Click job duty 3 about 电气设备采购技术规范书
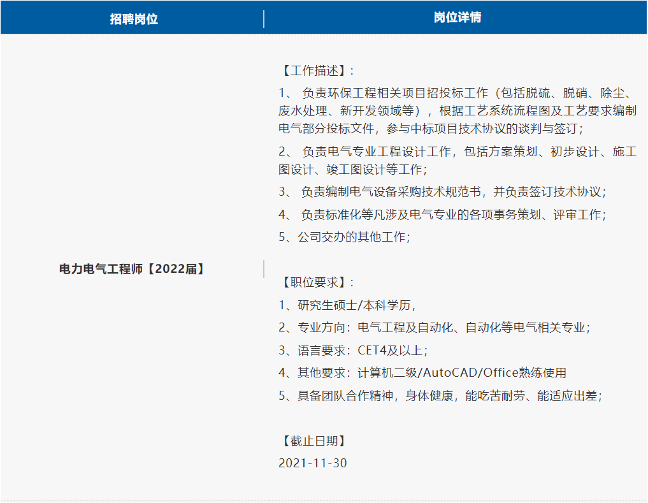Screen dimensions: 648x503 [x=443, y=191]
